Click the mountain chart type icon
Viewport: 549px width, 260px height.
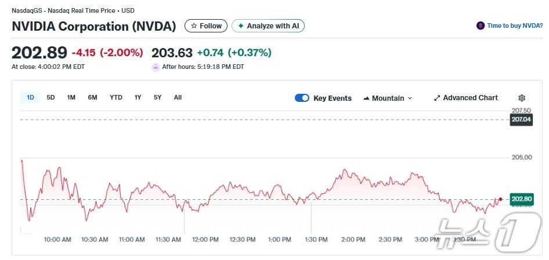click(x=366, y=98)
